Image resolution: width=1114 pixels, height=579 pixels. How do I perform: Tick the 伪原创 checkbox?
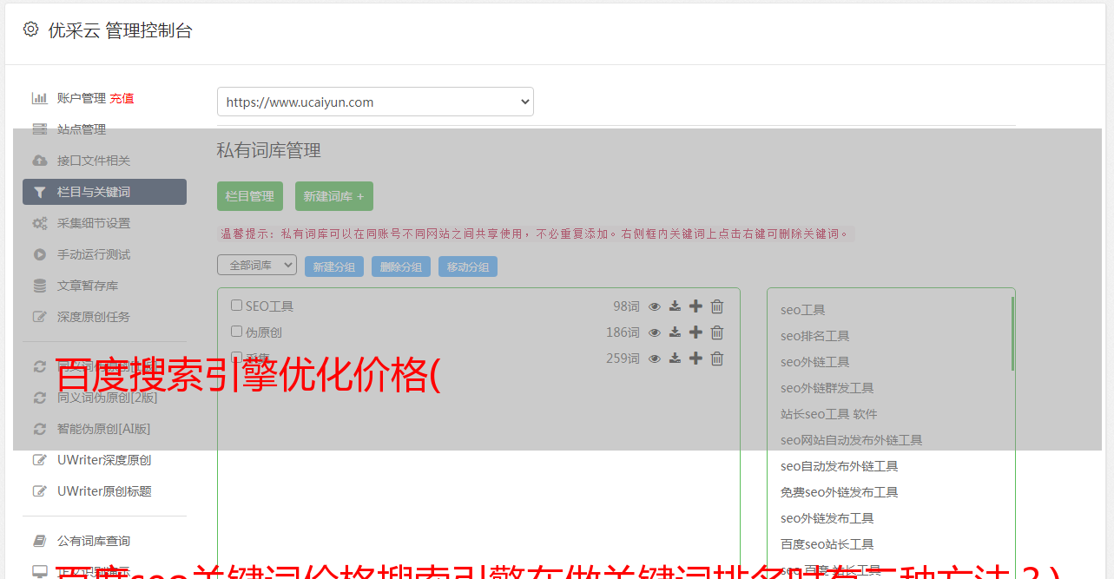236,332
